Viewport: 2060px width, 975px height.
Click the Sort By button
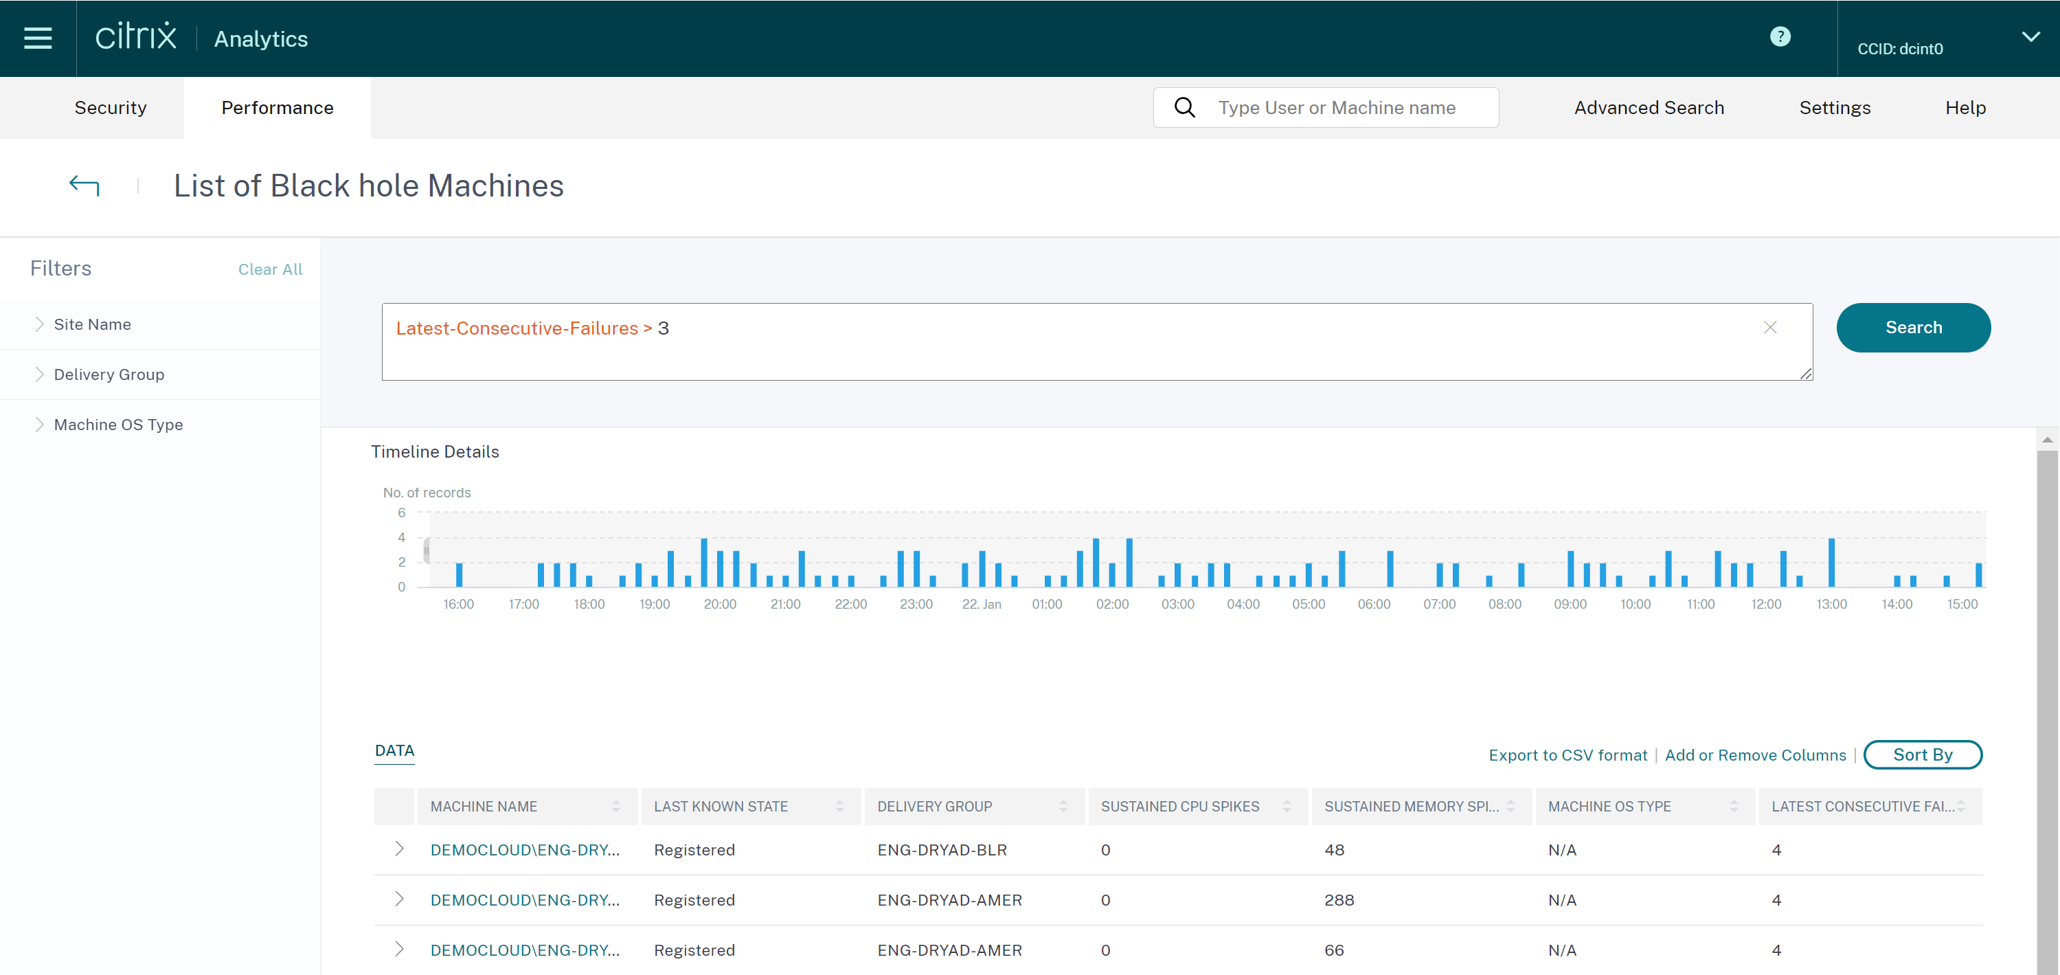[1922, 755]
